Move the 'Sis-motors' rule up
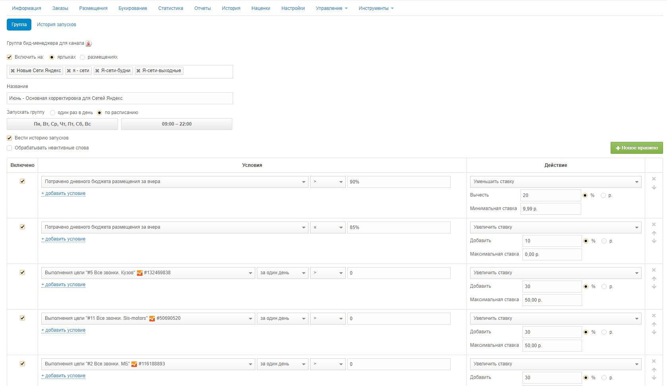 [x=654, y=324]
